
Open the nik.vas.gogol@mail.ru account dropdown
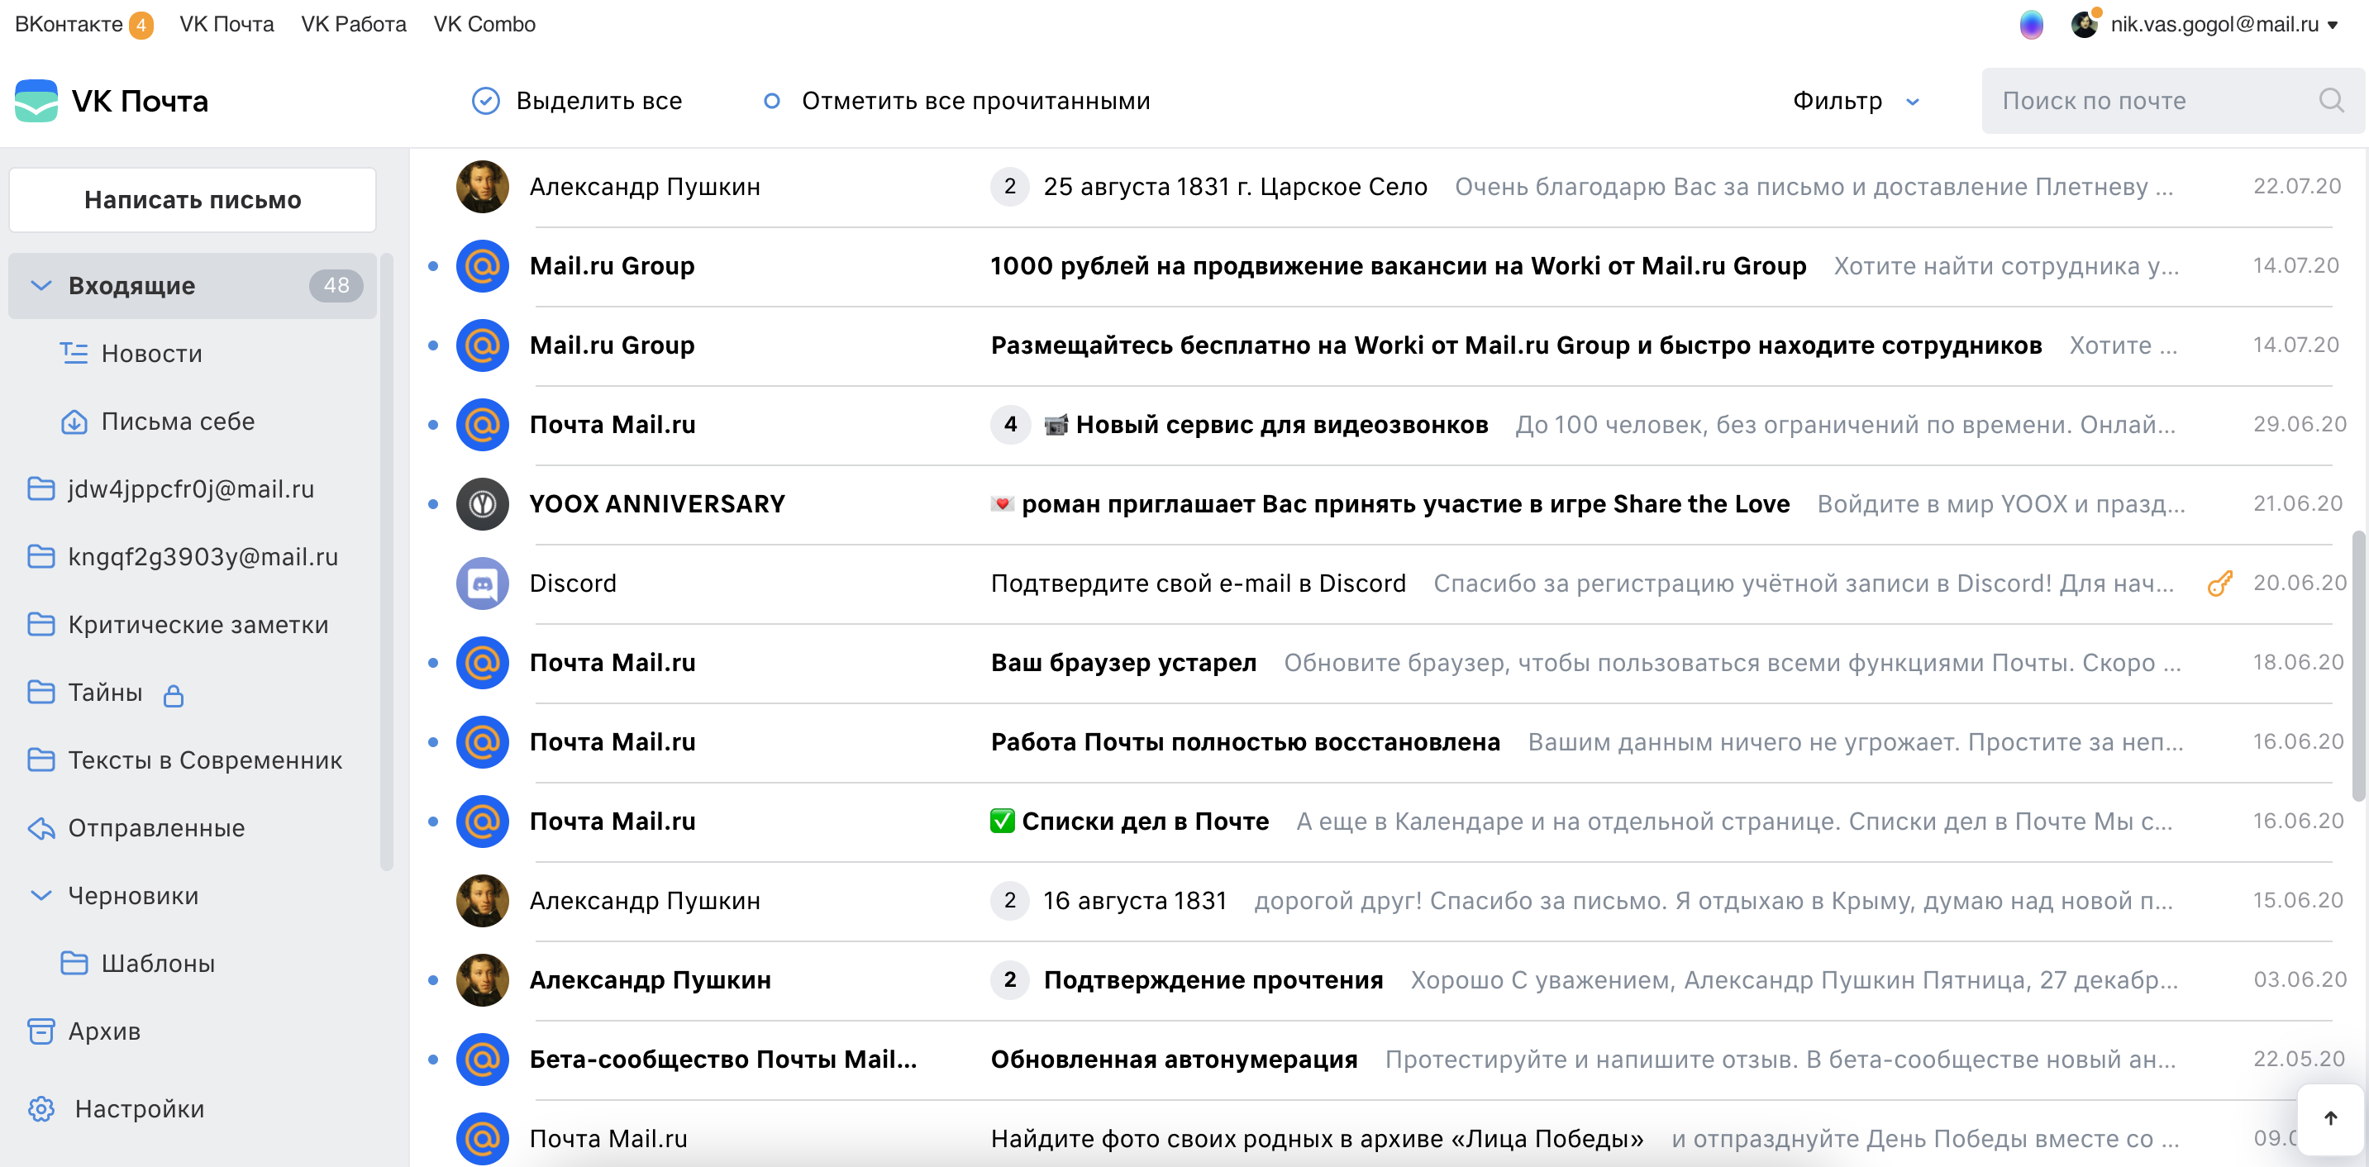pyautogui.click(x=2224, y=25)
